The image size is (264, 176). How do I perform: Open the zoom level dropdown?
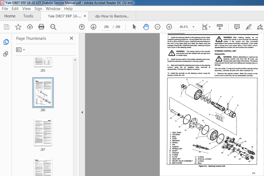194,27
